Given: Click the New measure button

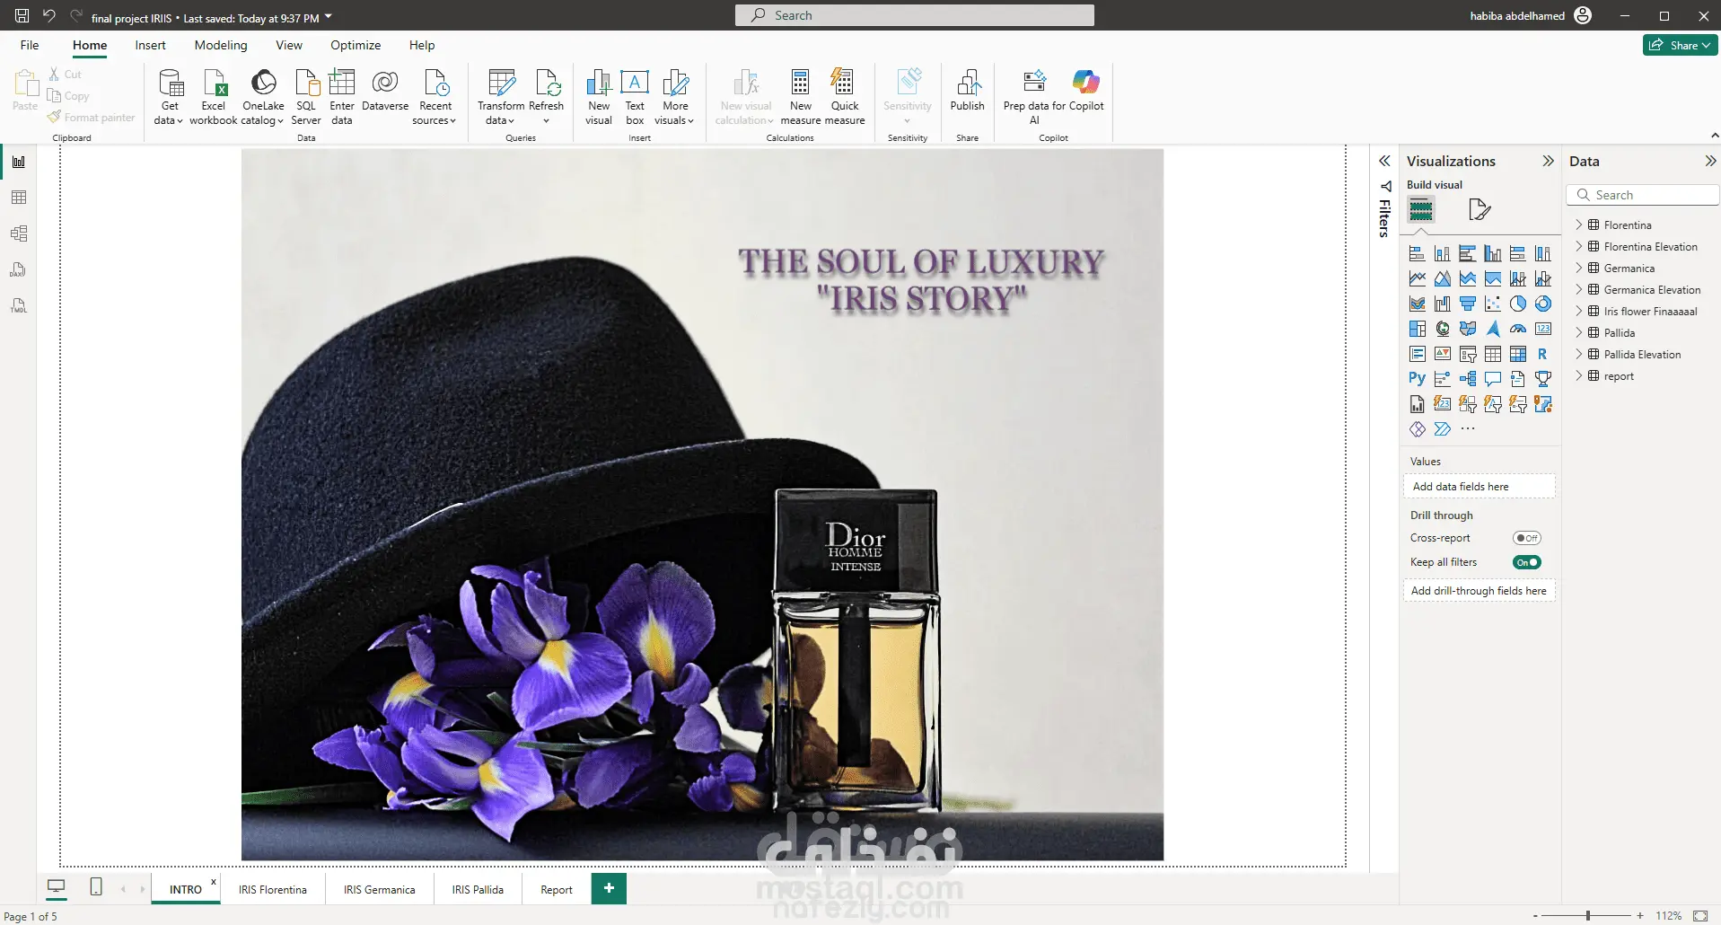Looking at the screenshot, I should [800, 97].
